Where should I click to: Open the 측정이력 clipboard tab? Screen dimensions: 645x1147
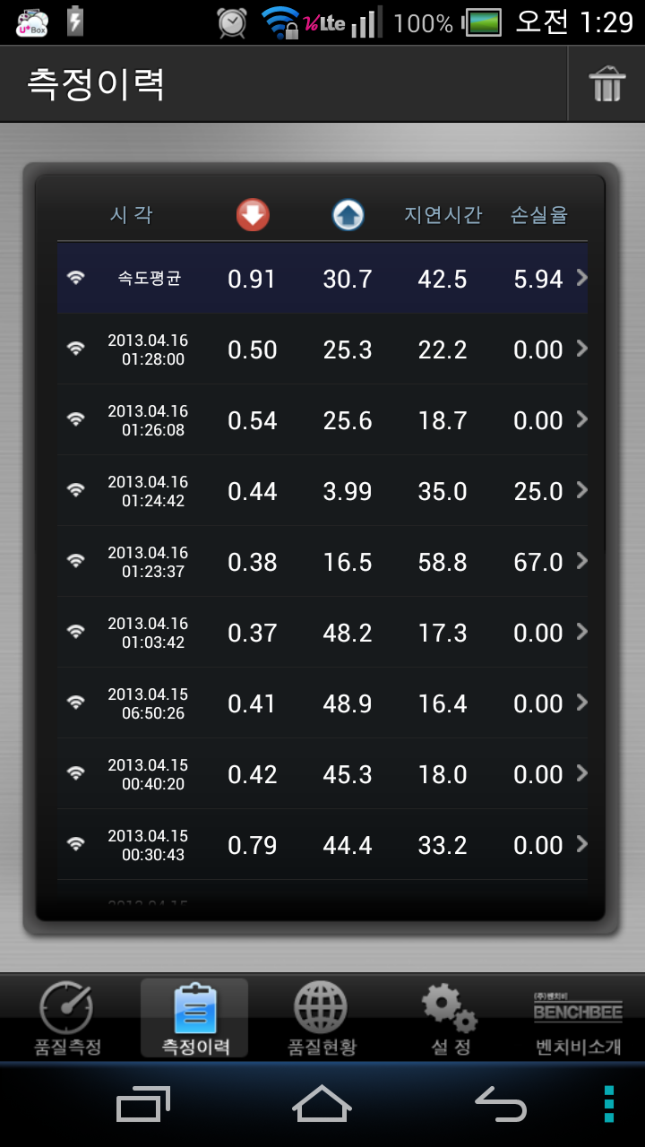pos(194,1019)
